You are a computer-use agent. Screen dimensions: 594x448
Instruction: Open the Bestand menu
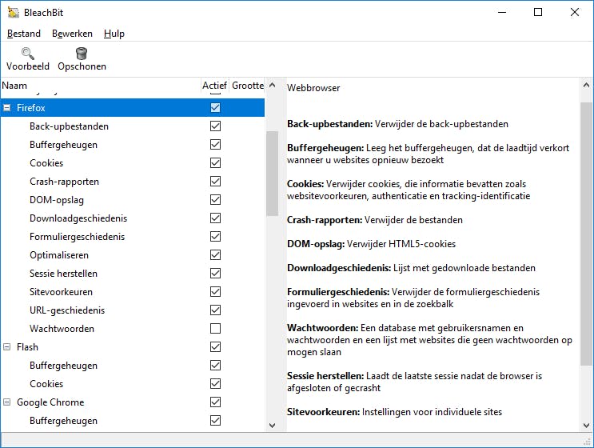[x=24, y=34]
